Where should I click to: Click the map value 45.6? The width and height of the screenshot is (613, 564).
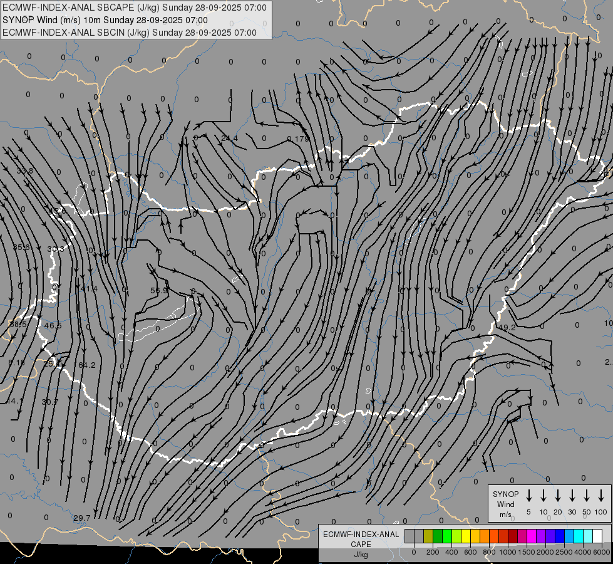pos(58,211)
